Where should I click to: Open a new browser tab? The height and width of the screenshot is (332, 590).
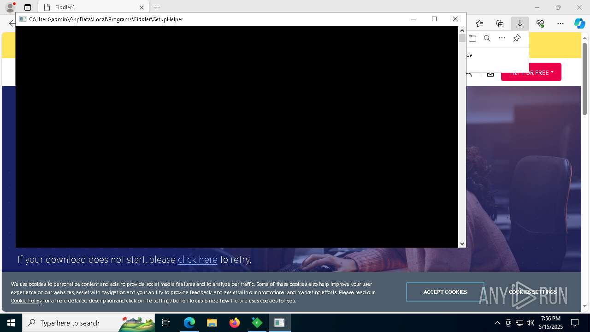[157, 7]
